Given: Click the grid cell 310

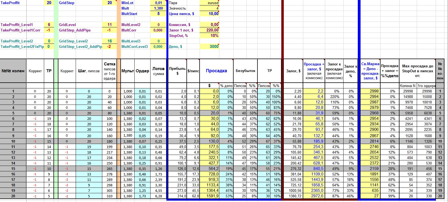Looking at the screenshot, I should tap(109, 196).
